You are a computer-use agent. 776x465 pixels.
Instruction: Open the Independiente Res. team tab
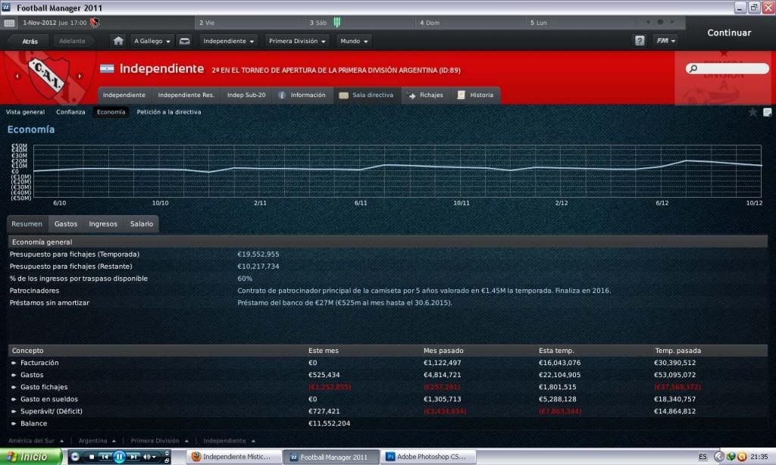(186, 95)
